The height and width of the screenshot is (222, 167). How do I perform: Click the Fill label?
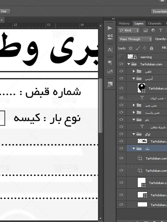click(164, 48)
